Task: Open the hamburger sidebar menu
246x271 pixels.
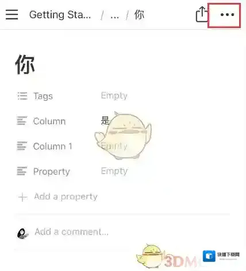Action: click(x=11, y=14)
